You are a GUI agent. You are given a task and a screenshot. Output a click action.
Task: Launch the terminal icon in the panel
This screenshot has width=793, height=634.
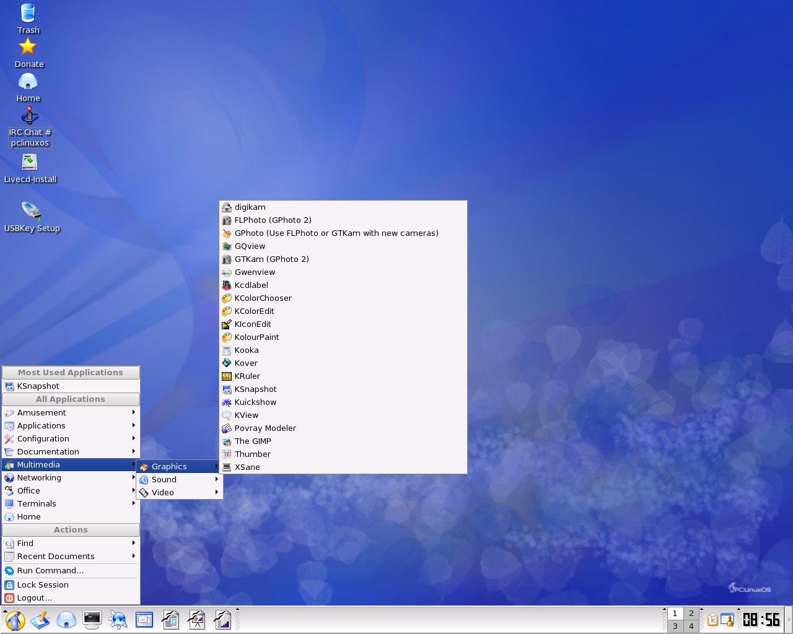pyautogui.click(x=92, y=620)
